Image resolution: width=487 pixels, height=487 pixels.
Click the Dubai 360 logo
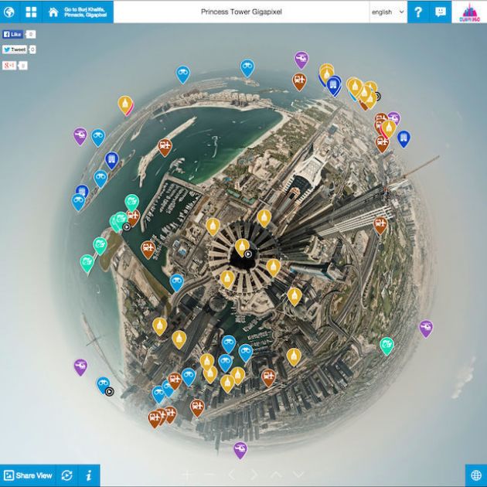470,12
